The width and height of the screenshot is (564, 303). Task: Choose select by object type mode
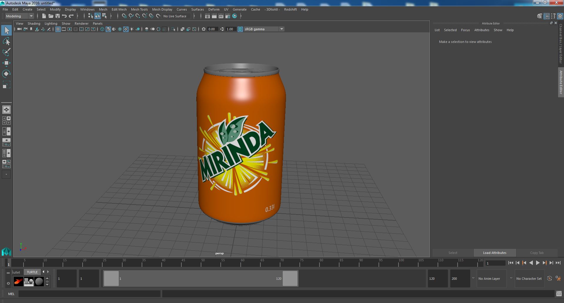coord(98,16)
